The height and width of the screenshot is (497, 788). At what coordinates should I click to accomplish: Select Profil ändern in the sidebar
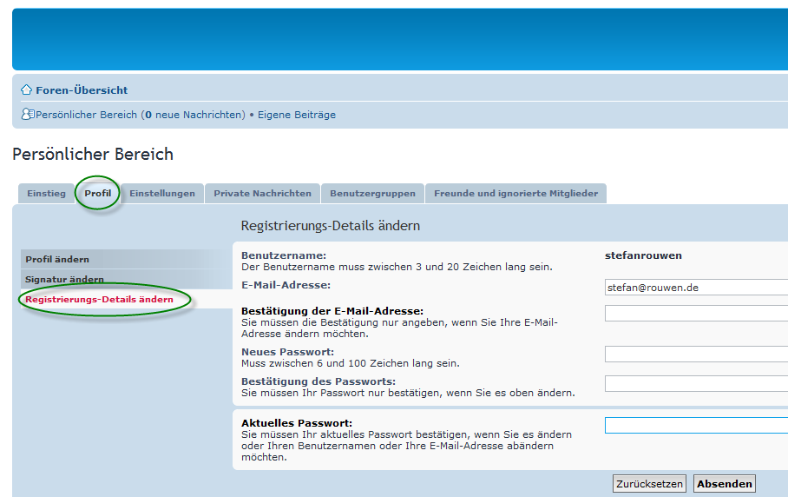[57, 260]
